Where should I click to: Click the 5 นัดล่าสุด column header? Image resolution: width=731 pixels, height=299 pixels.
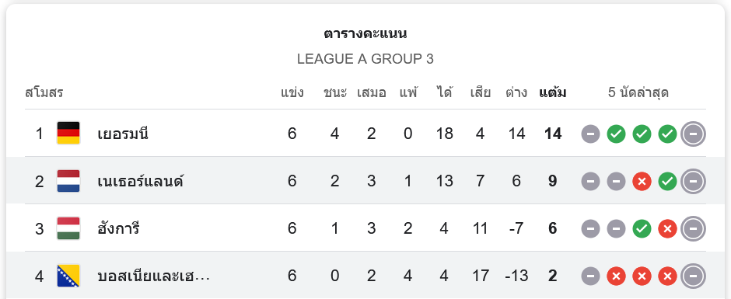(638, 93)
